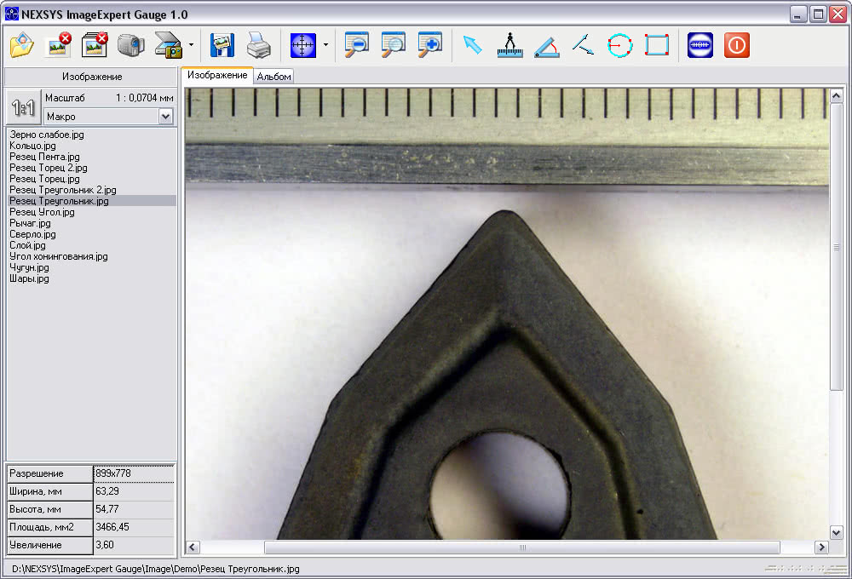The image size is (852, 579).
Task: Switch to the Изображение tab
Action: (x=217, y=75)
